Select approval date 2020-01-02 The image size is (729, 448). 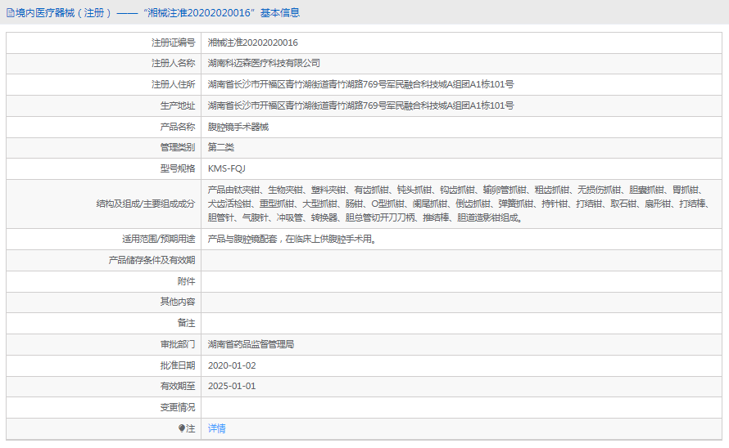(232, 365)
